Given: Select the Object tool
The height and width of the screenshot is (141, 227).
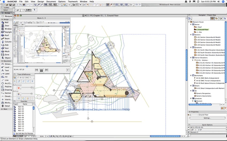Looking at the screenshot, I should (6, 58).
